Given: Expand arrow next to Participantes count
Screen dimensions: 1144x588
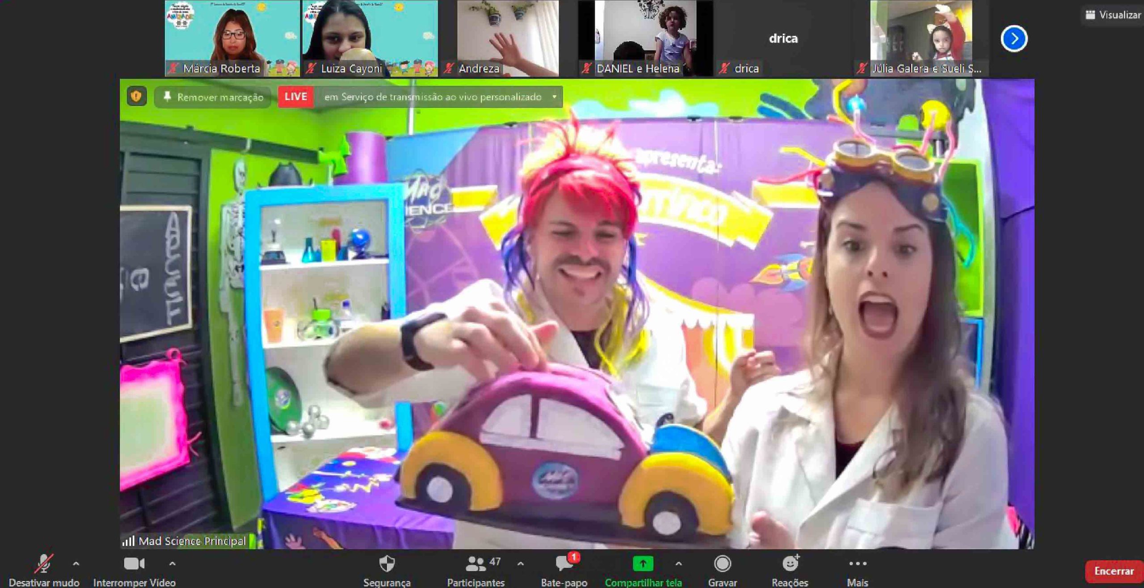Looking at the screenshot, I should pyautogui.click(x=521, y=564).
